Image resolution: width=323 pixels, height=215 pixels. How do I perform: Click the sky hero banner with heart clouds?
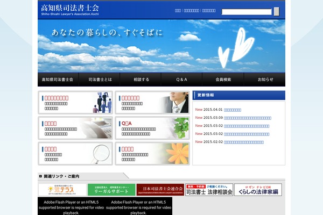[161, 46]
